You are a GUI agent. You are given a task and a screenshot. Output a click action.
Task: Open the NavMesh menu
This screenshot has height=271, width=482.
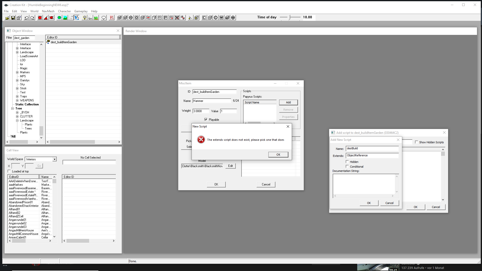pyautogui.click(x=48, y=11)
